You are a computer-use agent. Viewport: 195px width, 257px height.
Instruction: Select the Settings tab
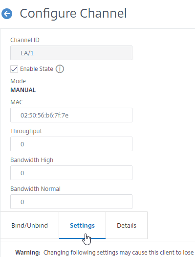pyautogui.click(x=82, y=225)
